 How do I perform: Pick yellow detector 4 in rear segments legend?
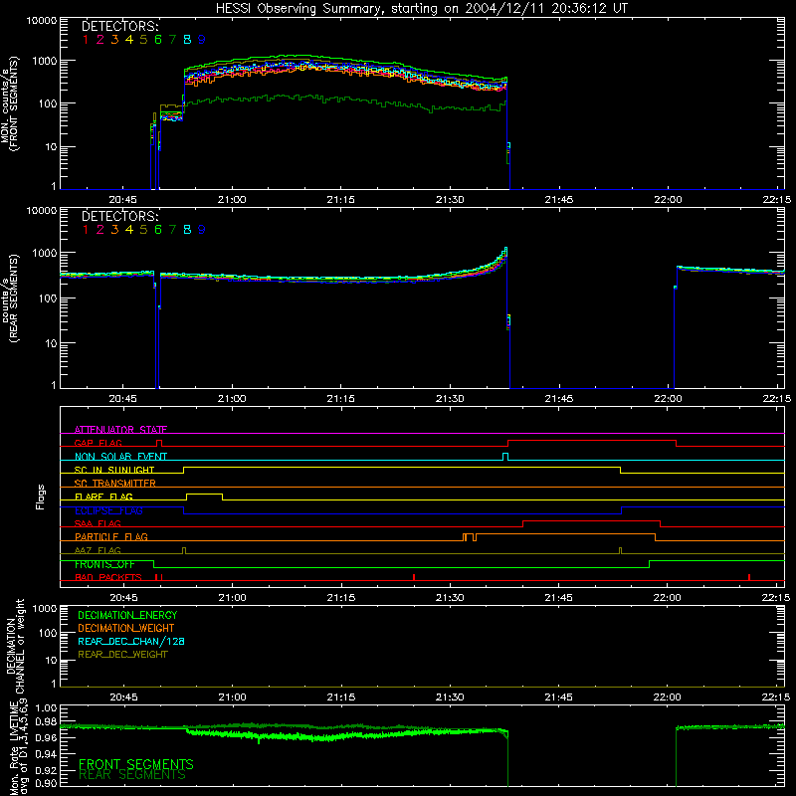[129, 230]
